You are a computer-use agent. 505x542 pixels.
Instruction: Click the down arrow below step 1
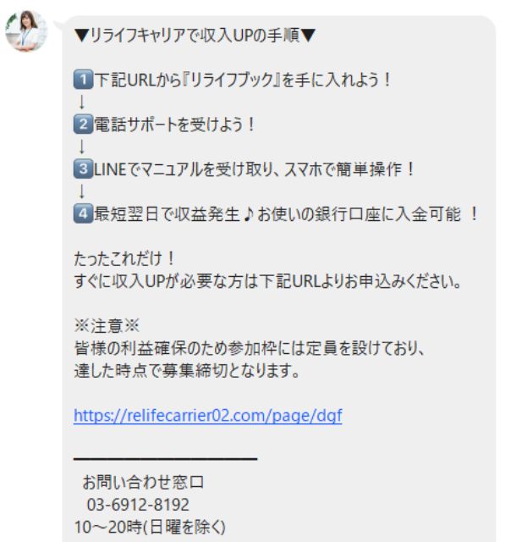tap(82, 102)
